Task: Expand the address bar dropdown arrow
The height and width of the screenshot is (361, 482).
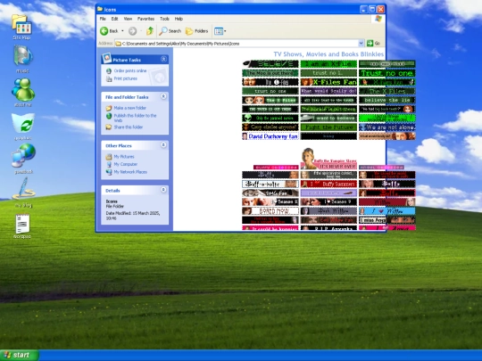Action: (361, 44)
